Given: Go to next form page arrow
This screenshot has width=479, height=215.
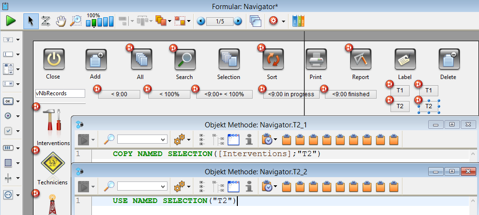Looking at the screenshot, I should pyautogui.click(x=238, y=21).
